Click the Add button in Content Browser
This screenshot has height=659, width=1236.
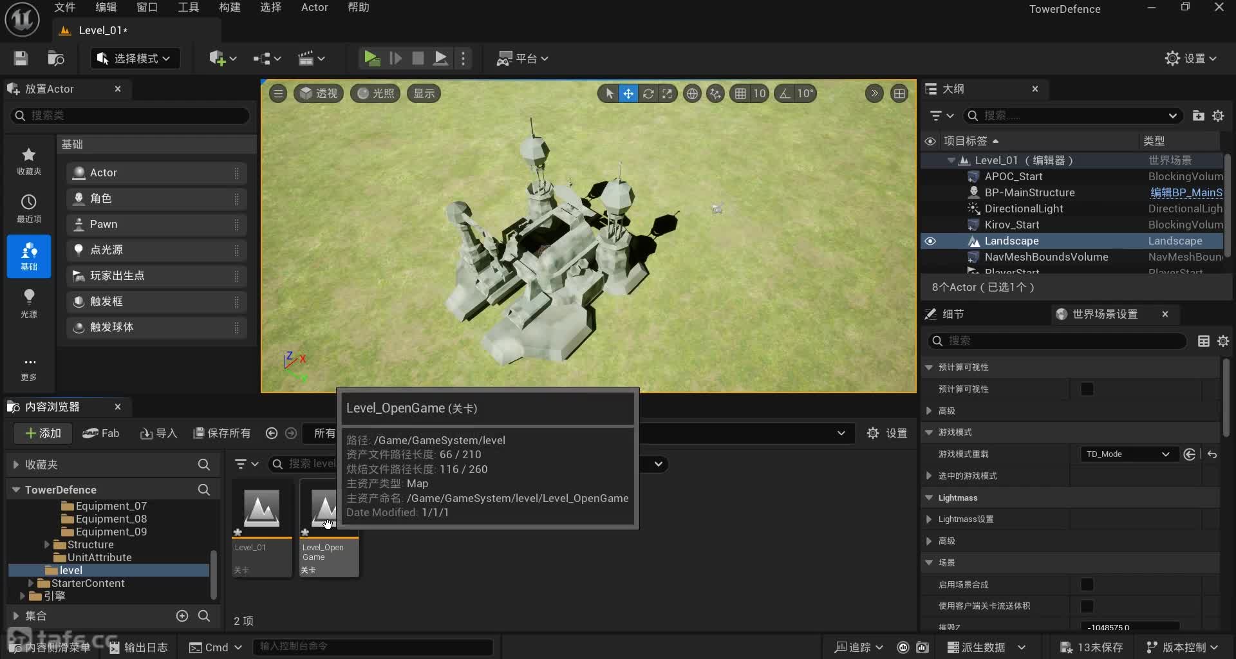coord(42,433)
